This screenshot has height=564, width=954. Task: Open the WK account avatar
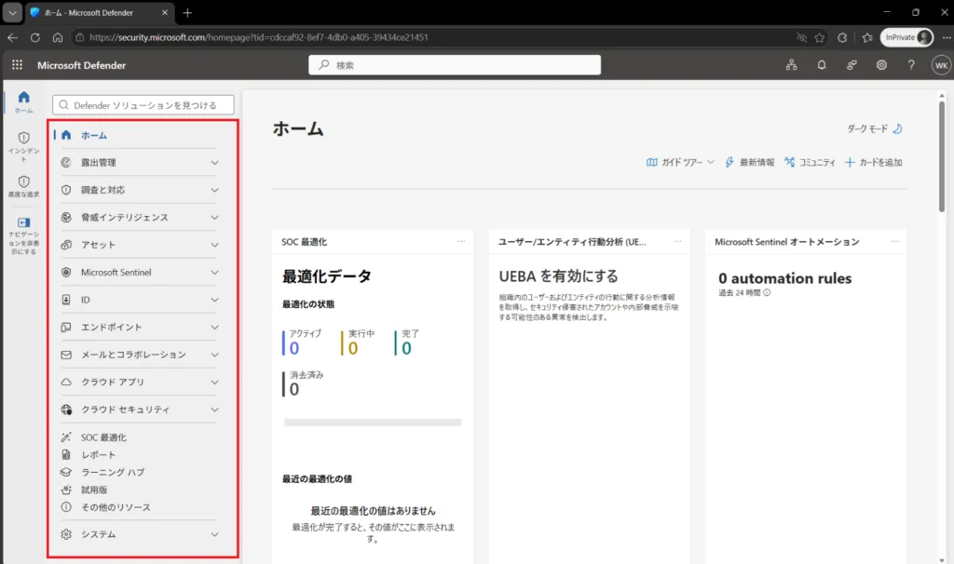coord(941,65)
